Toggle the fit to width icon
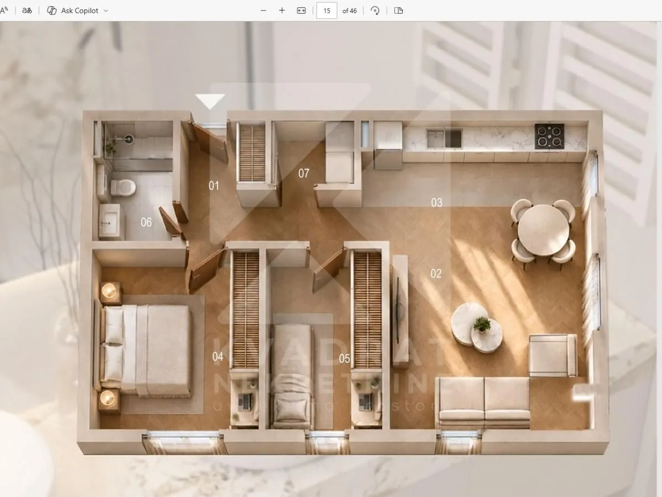This screenshot has height=497, width=662. pyautogui.click(x=301, y=10)
